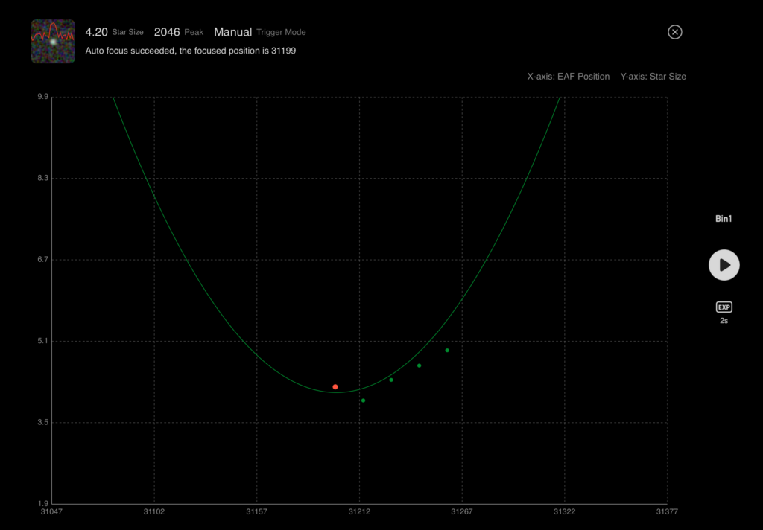This screenshot has height=530, width=763.
Task: Click the 2s exposure value
Action: pos(724,321)
